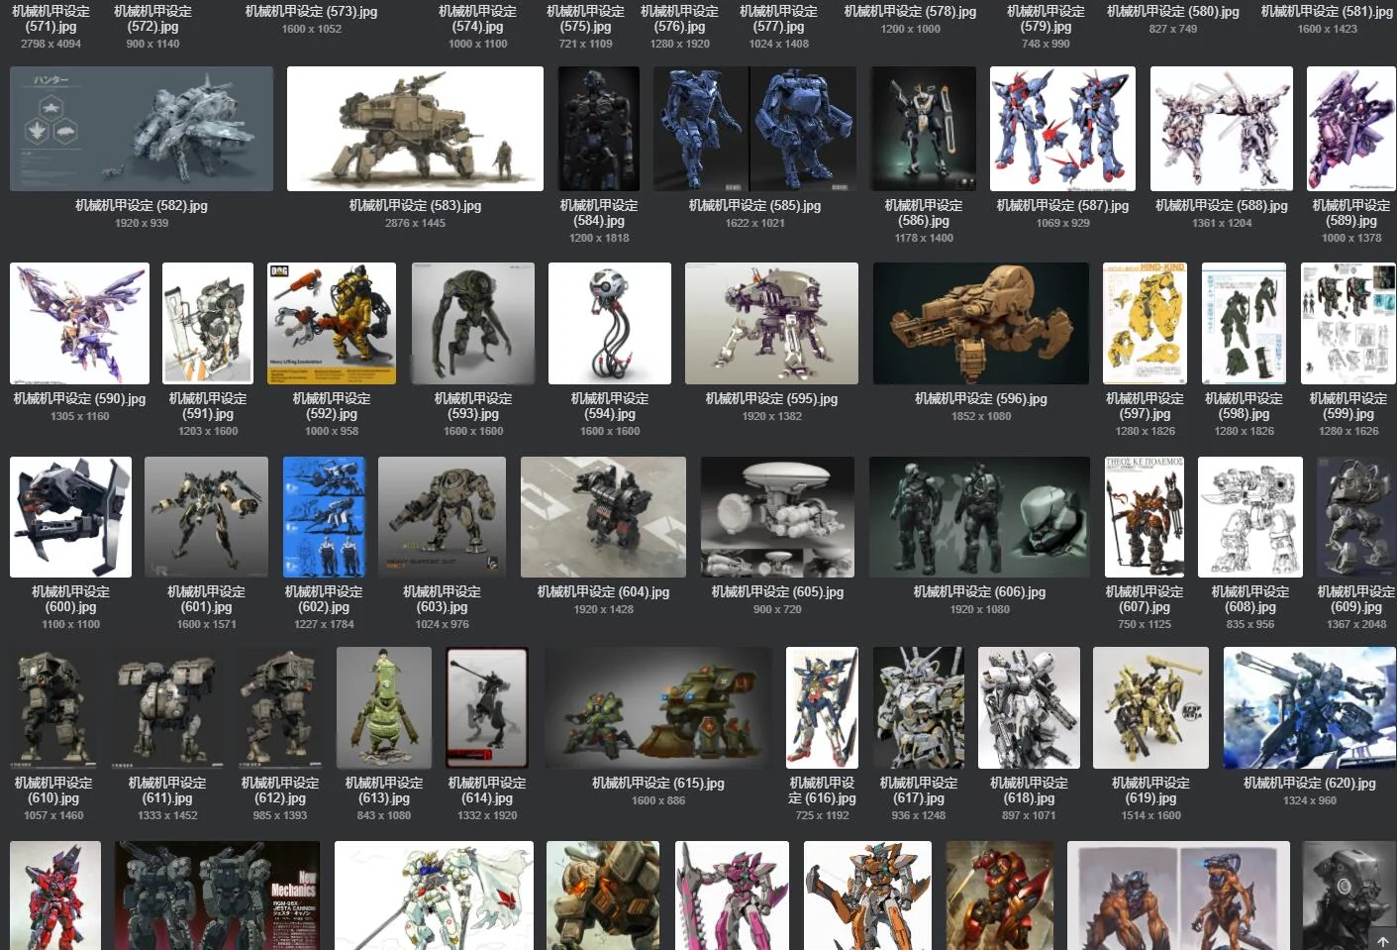Viewport: 1397px width, 950px height.
Task: Open thumbnail 机械机甲设定 (606).jpg
Action: [979, 517]
